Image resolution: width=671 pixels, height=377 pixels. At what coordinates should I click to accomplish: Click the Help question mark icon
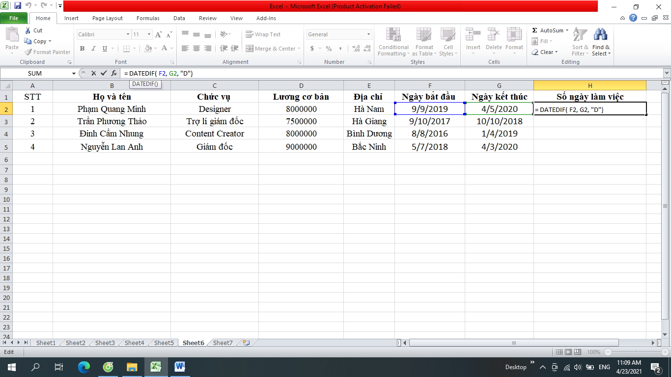634,18
